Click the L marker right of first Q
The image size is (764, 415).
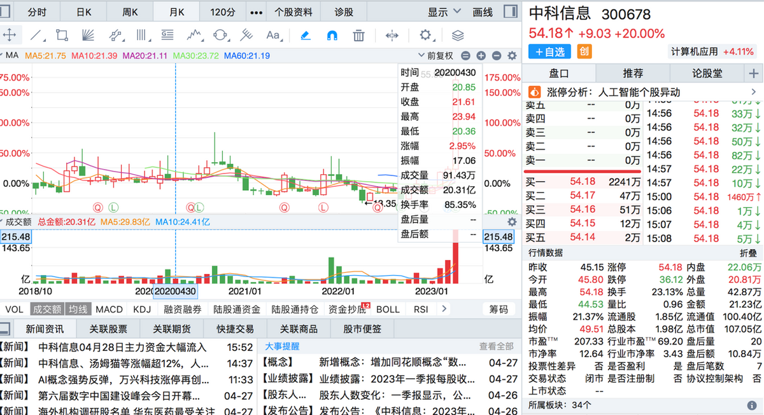tap(113, 207)
